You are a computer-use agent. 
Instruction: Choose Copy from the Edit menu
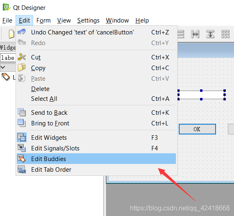click(x=97, y=68)
